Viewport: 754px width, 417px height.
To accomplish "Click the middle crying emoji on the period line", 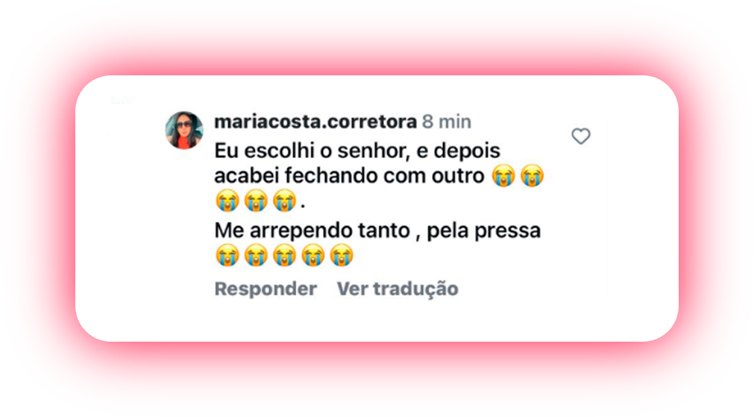I will click(x=255, y=201).
